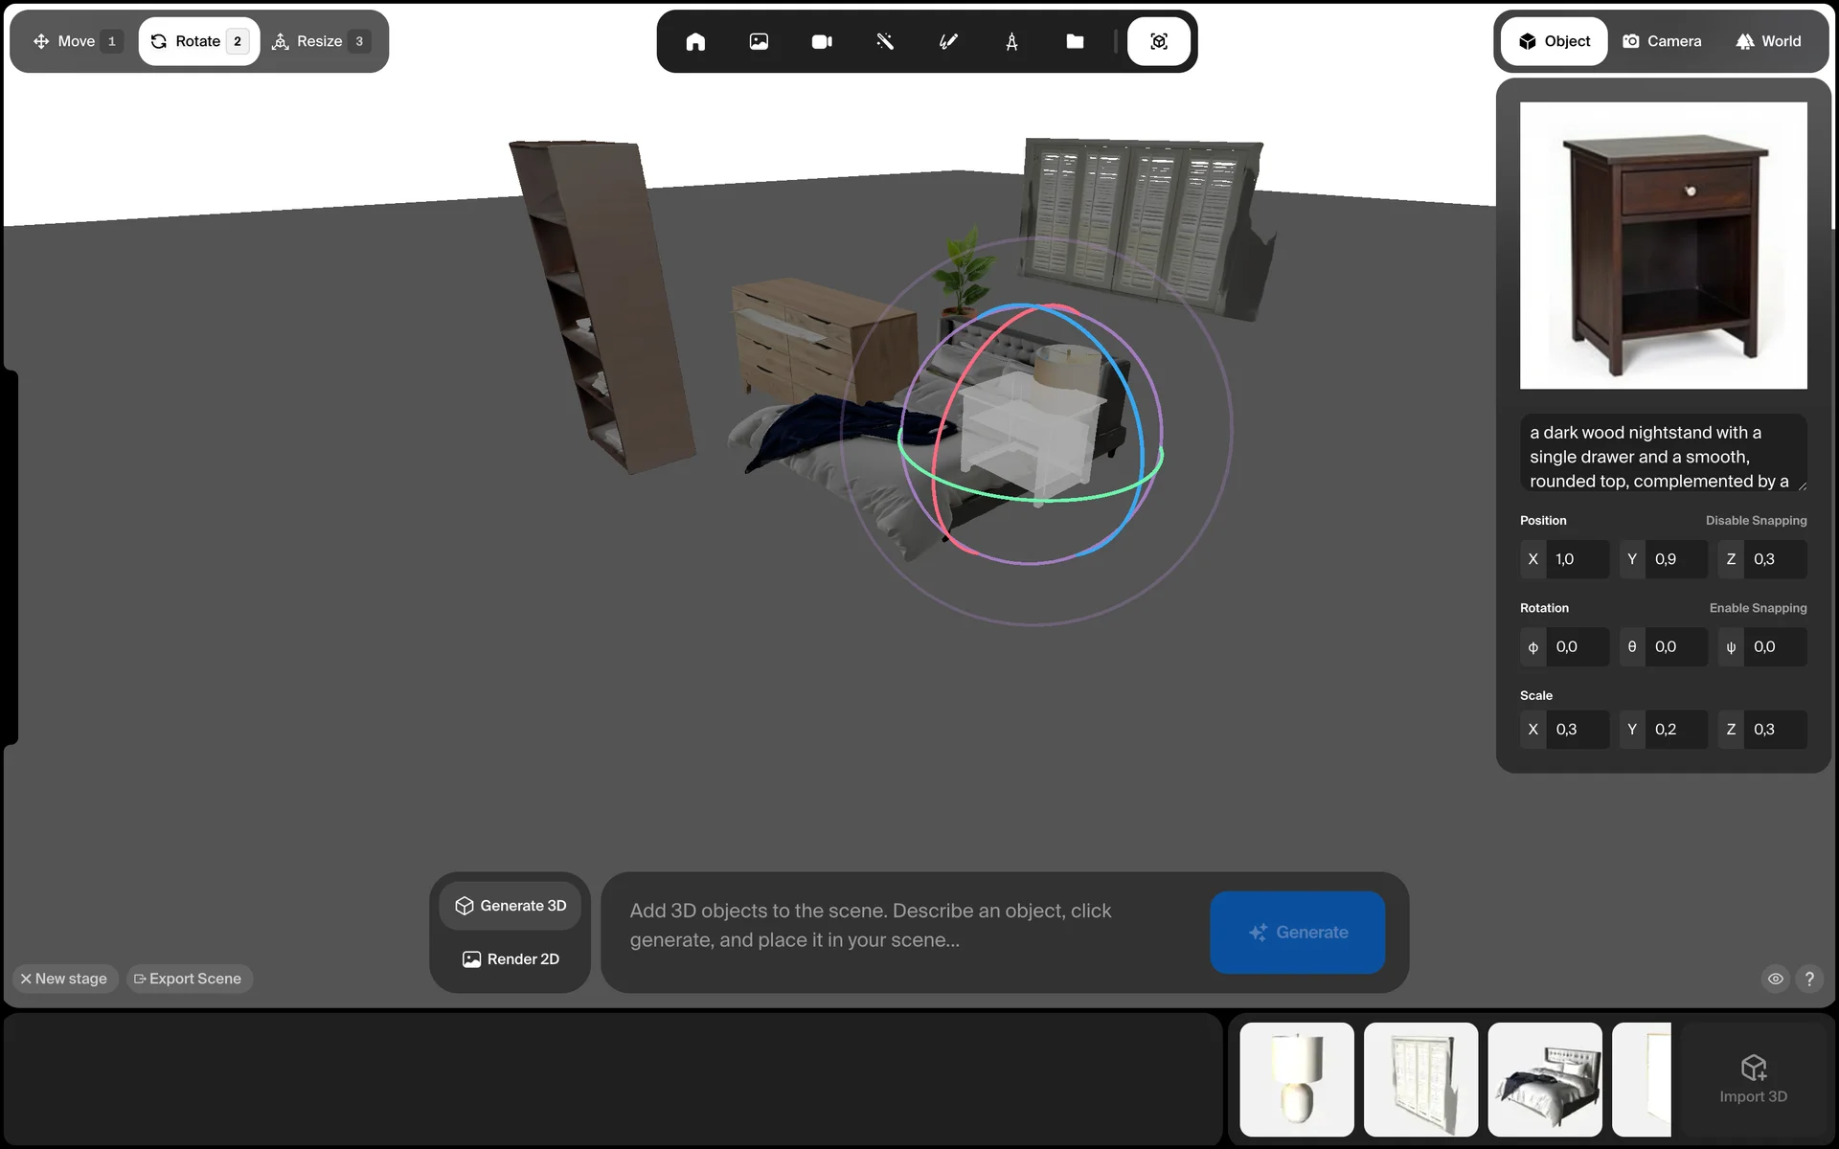Image resolution: width=1839 pixels, height=1149 pixels.
Task: Click the drawing compass tool icon
Action: (x=1011, y=41)
